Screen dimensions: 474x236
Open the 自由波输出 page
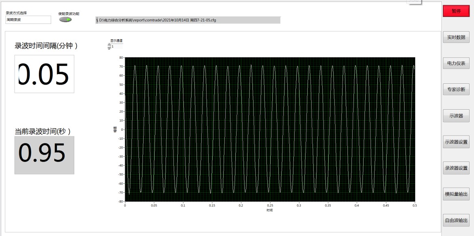point(456,220)
